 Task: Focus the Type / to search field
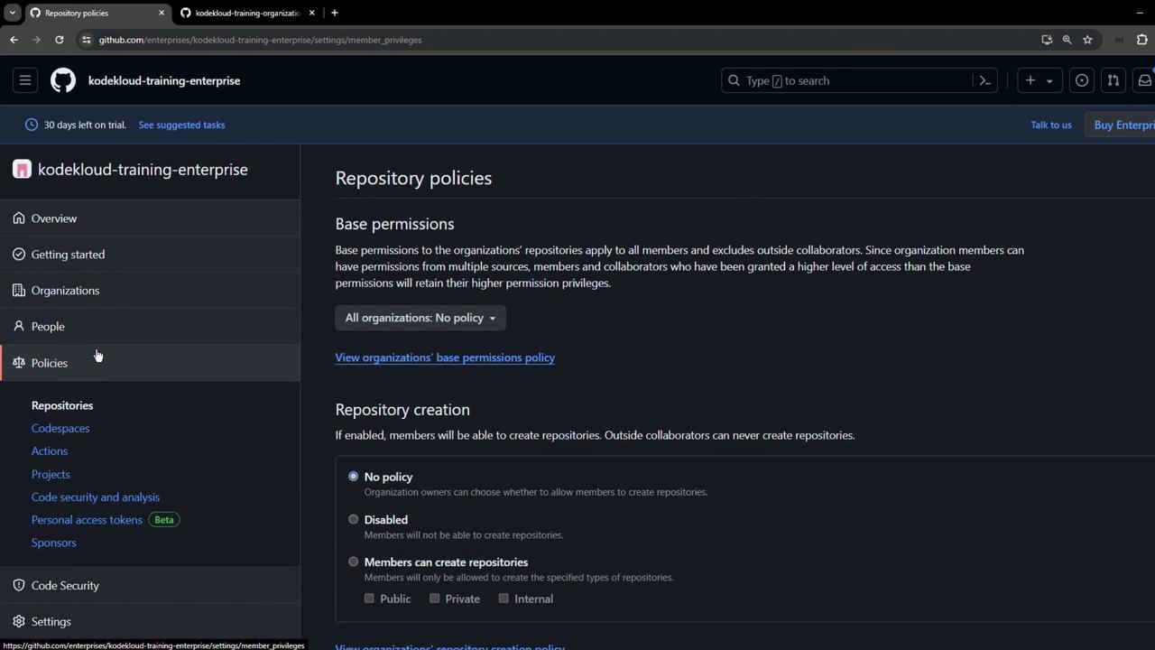tap(848, 80)
